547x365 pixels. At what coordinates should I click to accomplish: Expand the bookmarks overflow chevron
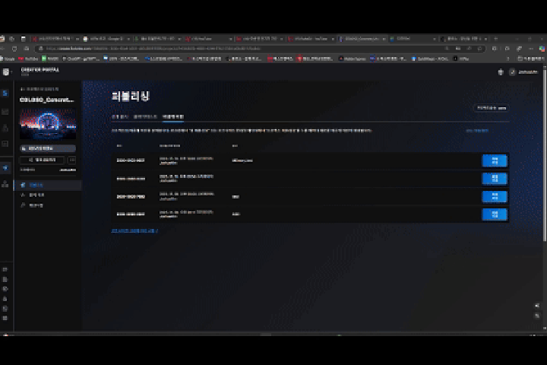click(x=508, y=59)
